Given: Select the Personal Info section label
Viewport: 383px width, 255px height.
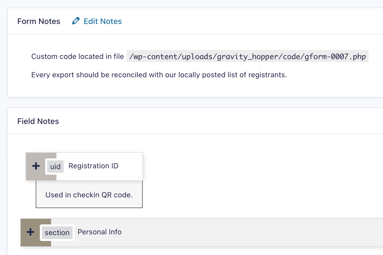Looking at the screenshot, I should (x=100, y=232).
